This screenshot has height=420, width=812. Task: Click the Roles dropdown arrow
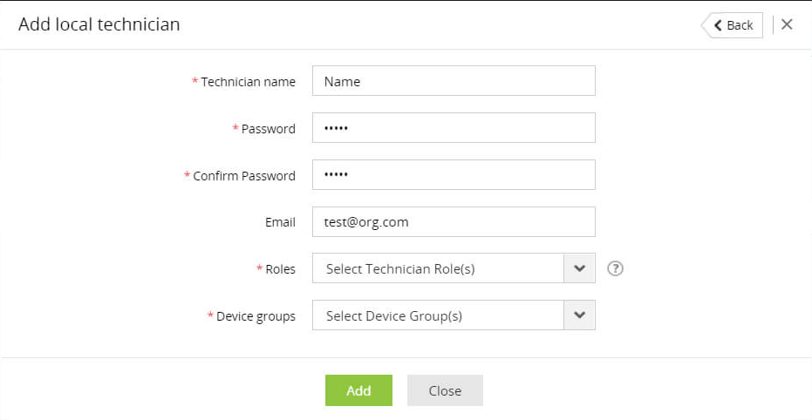click(580, 268)
